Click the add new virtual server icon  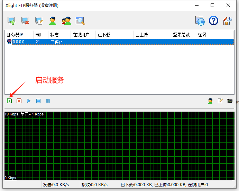tap(11, 21)
